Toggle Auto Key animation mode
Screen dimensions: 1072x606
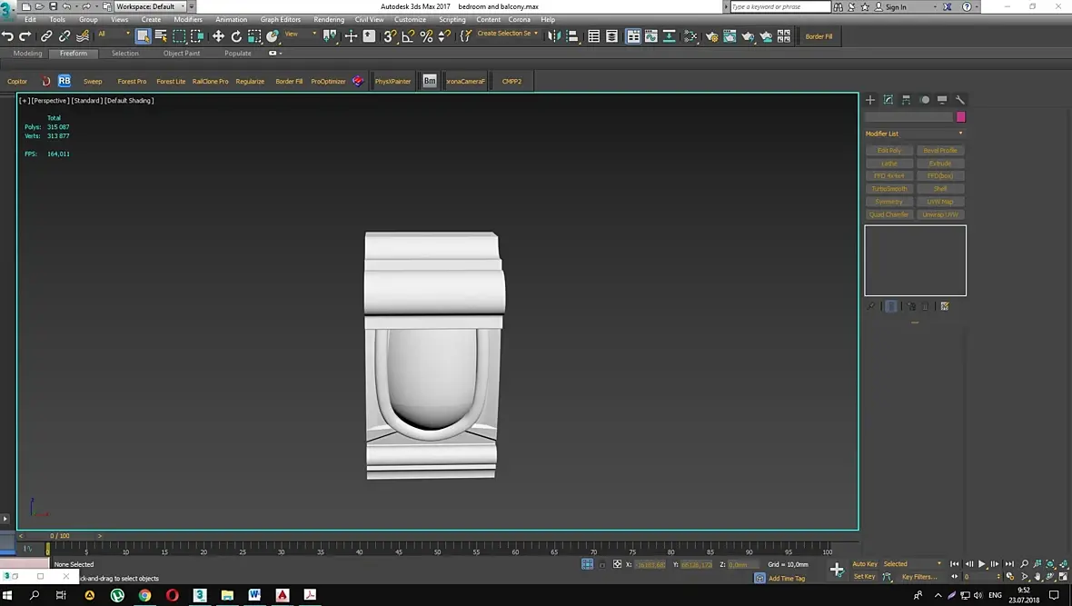865,564
